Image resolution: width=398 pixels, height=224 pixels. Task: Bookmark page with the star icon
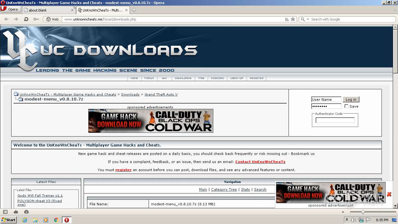point(293,19)
